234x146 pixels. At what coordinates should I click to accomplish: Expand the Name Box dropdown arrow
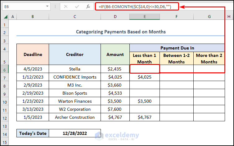pos(47,6)
